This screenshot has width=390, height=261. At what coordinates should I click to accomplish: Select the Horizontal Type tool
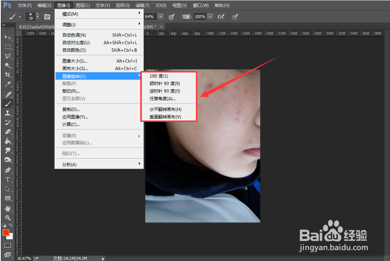(8, 179)
